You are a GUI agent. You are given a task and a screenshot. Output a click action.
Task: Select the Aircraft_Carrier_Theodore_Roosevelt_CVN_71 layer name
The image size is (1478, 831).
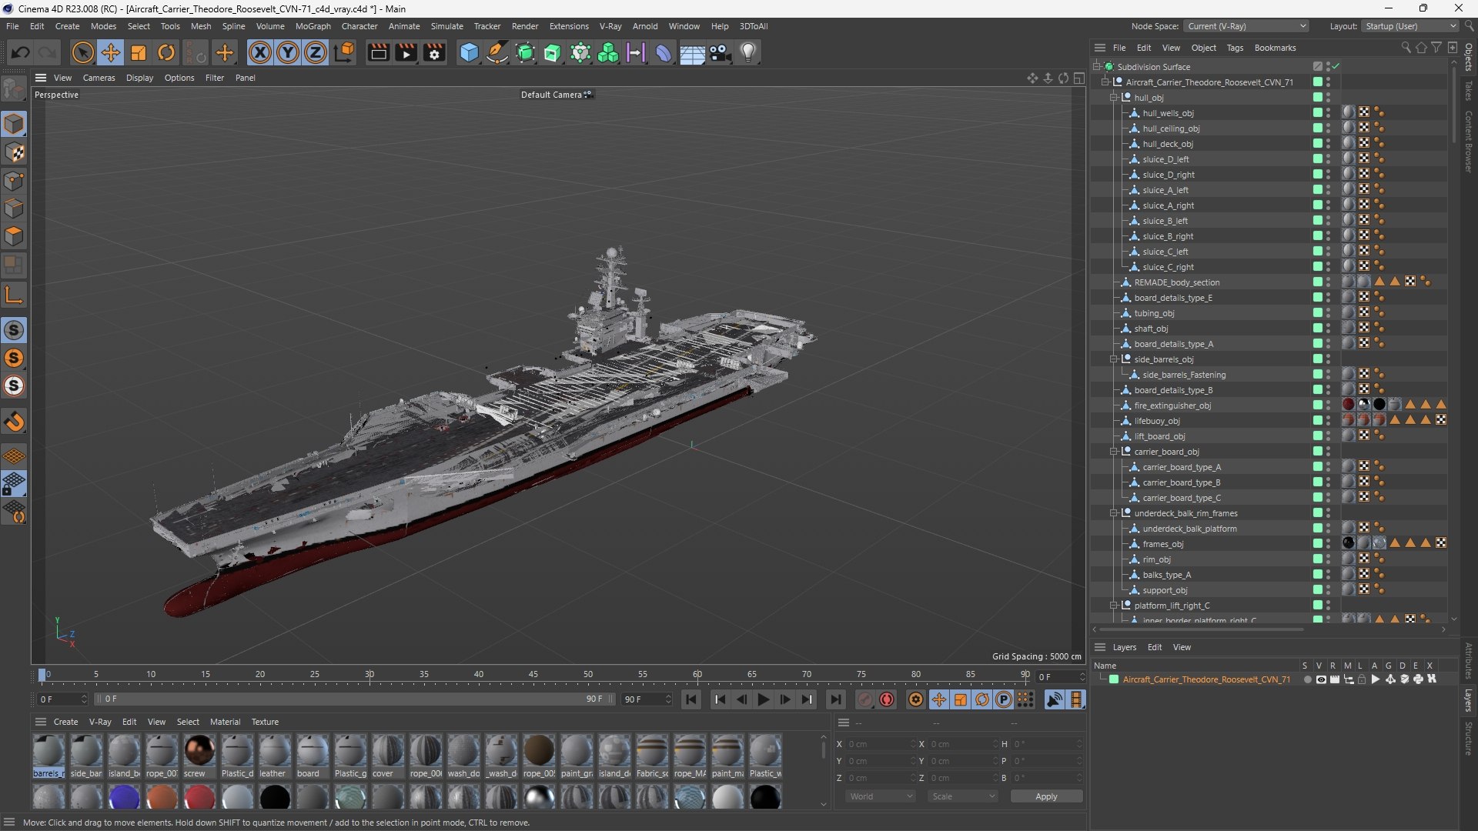[x=1206, y=679]
